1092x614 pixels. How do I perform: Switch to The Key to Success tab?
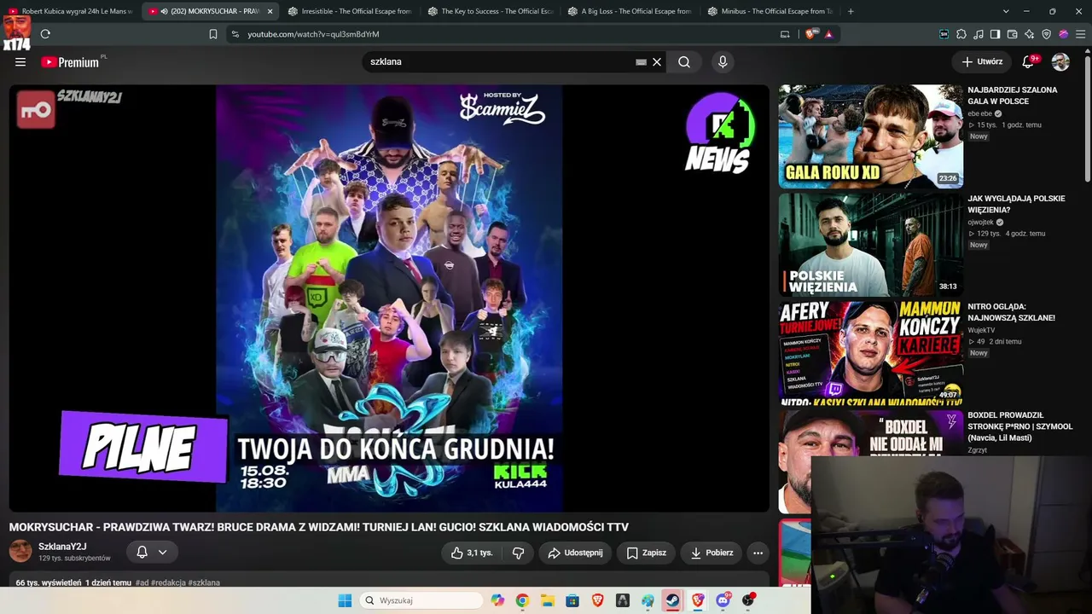[491, 11]
